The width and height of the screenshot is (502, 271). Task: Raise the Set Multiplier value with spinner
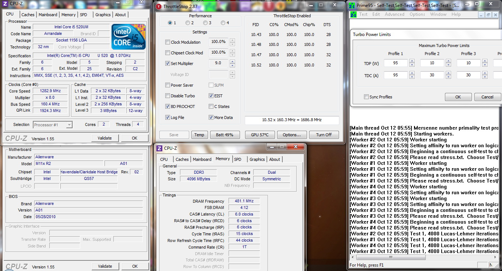(x=232, y=61)
